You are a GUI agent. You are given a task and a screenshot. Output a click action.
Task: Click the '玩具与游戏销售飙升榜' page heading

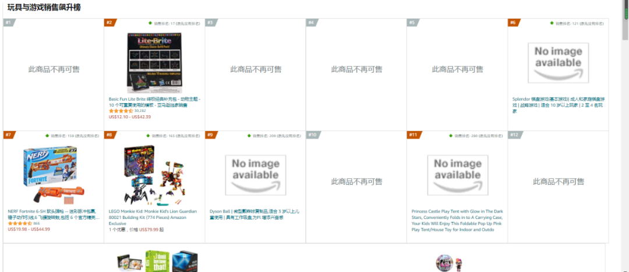(x=44, y=7)
